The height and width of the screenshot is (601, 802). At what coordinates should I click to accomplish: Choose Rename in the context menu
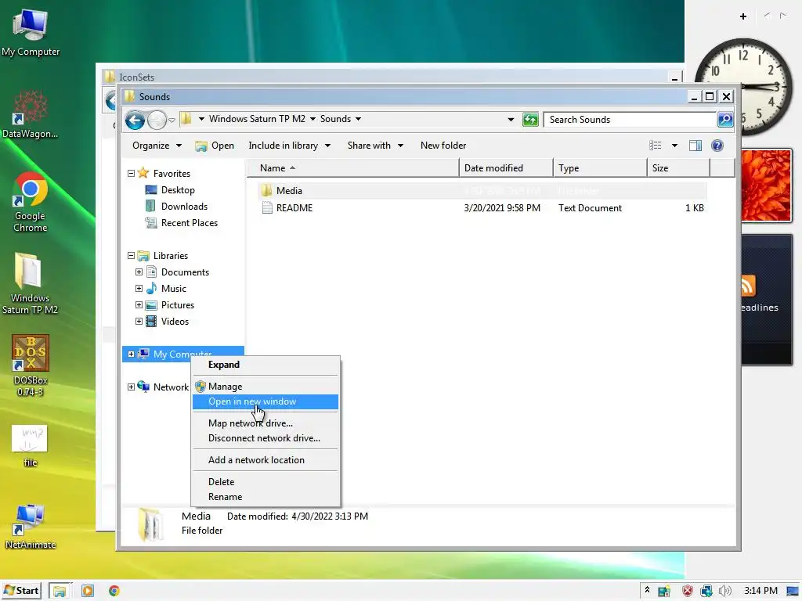coord(266,497)
